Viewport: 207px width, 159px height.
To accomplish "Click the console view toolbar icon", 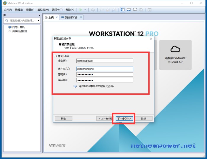I will (149, 10).
